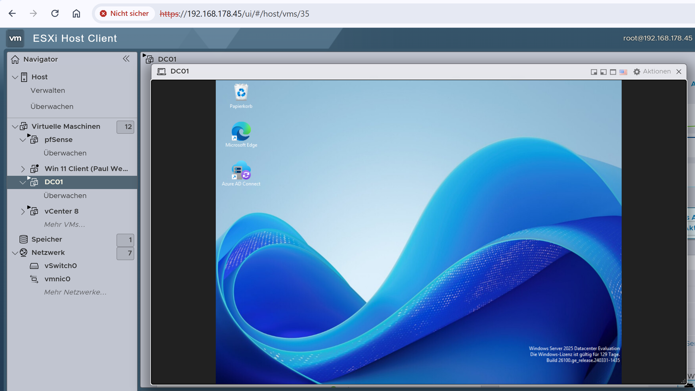Click the Mehr VMs... link
The height and width of the screenshot is (391, 695).
pos(65,224)
